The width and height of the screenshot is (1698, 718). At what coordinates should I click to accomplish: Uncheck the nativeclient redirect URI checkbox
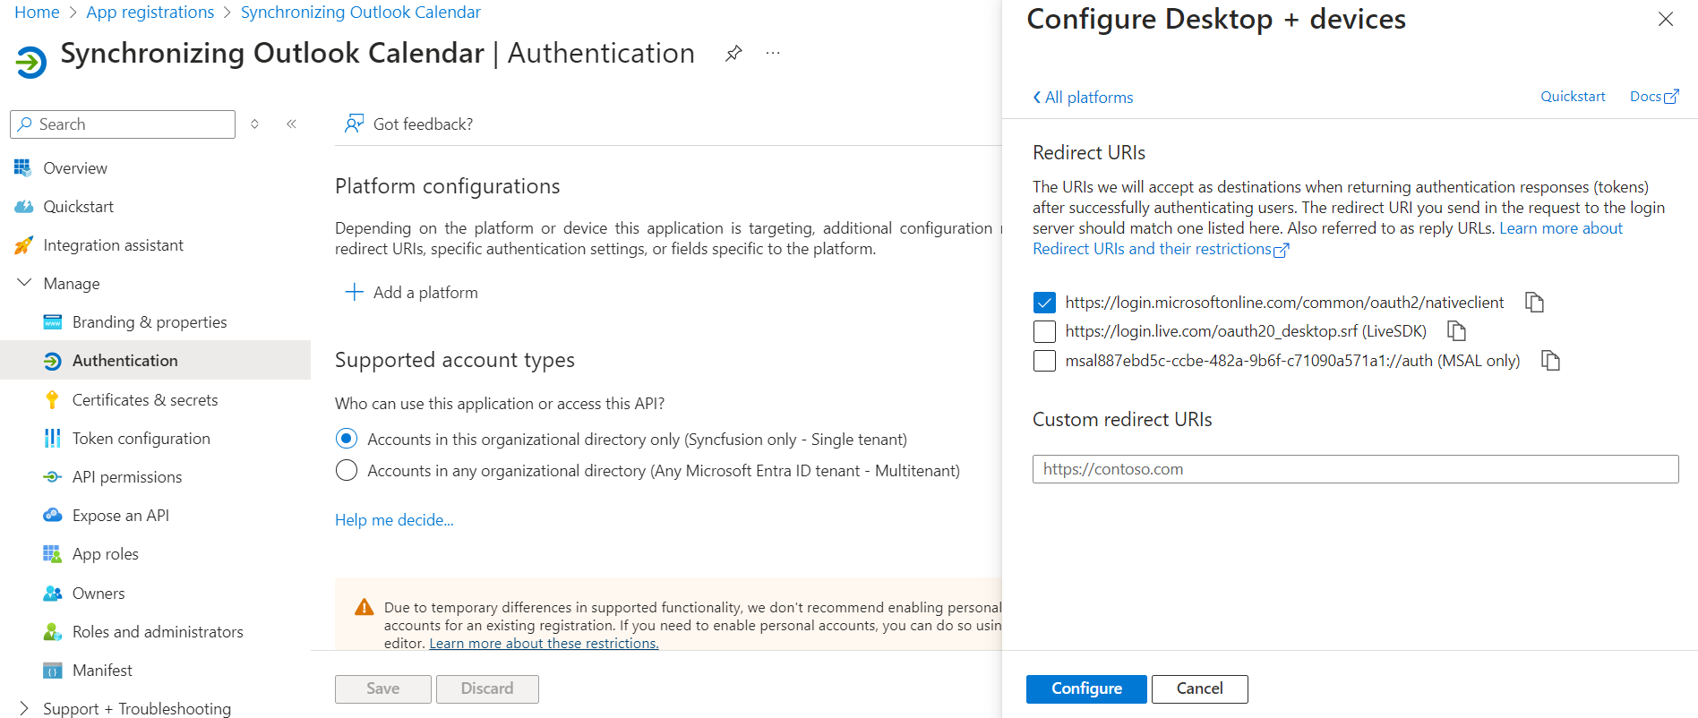pos(1044,303)
